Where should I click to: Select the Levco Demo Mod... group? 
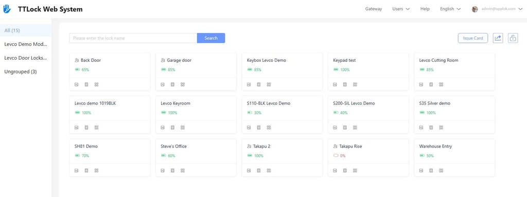[x=26, y=44]
